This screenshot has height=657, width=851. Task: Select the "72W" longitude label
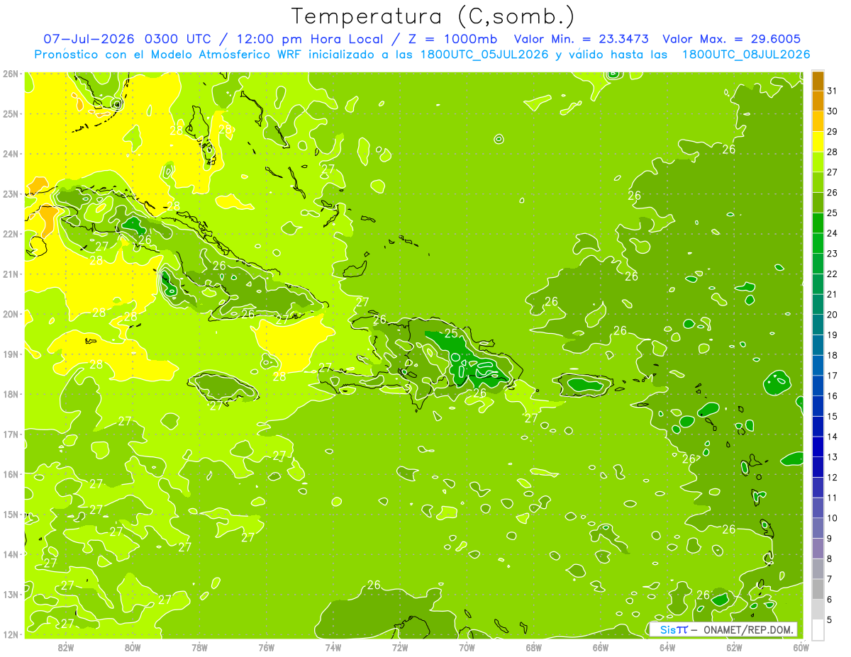pos(400,648)
